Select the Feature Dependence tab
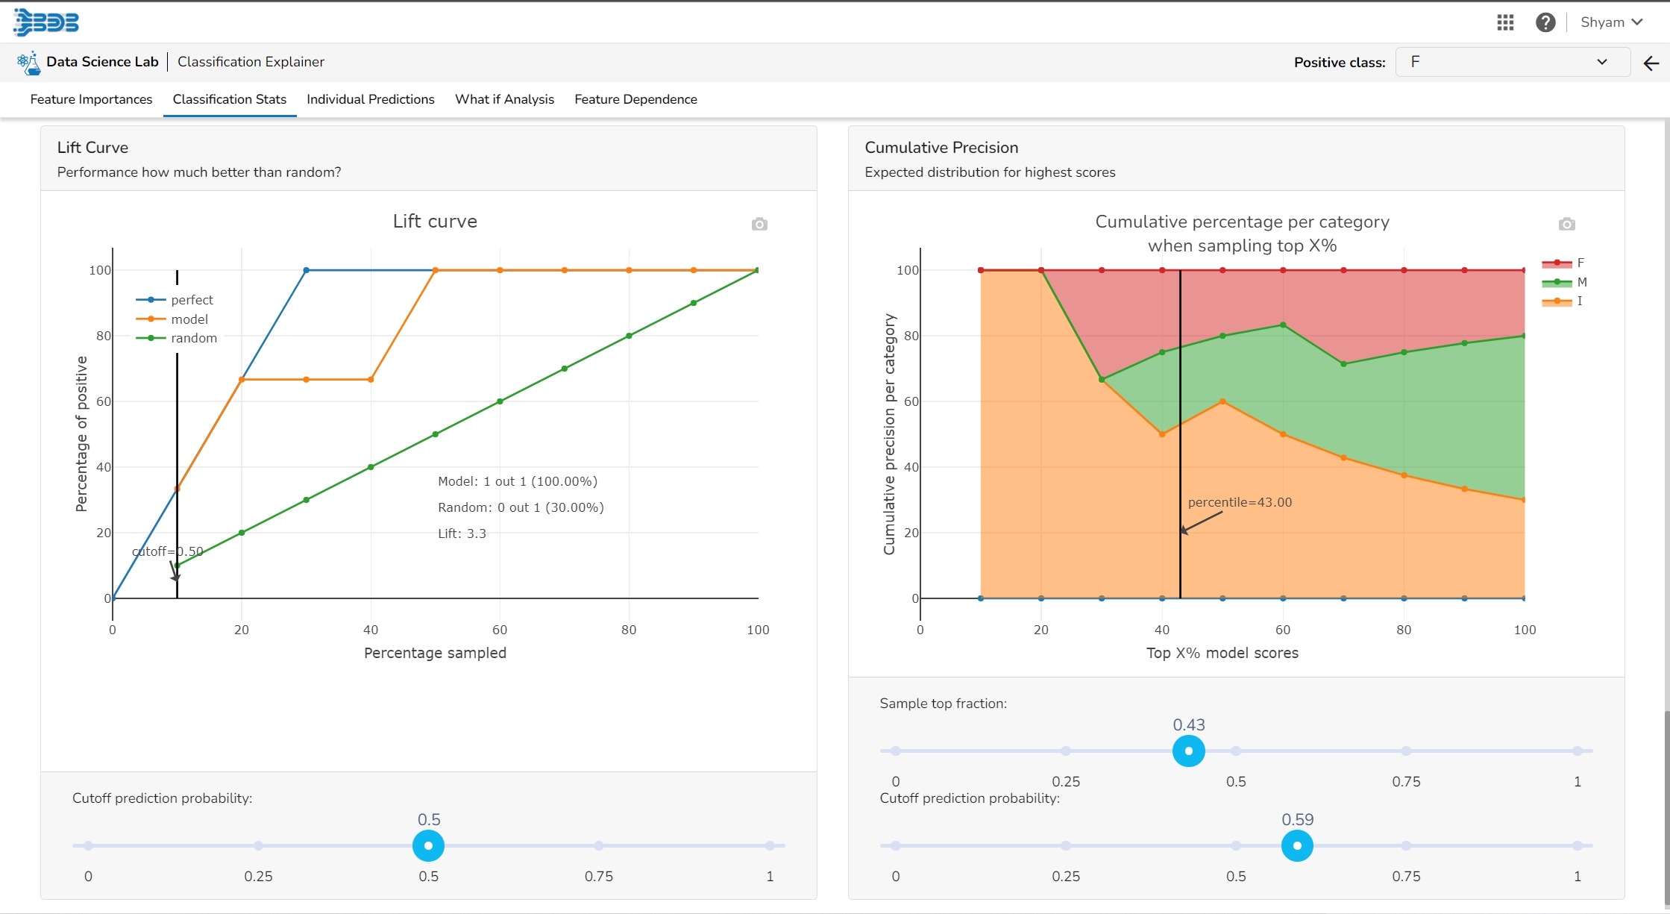Viewport: 1670px width, 914px height. pyautogui.click(x=635, y=99)
